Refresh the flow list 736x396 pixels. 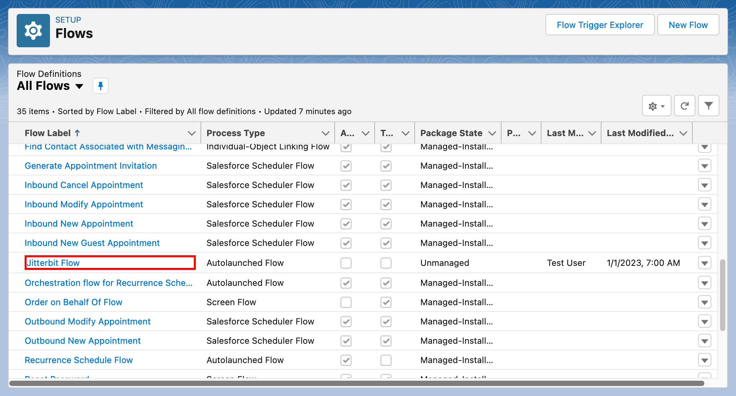point(684,106)
